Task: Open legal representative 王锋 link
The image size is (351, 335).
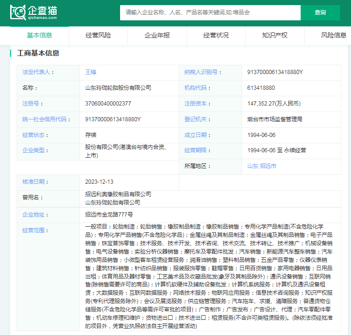Action: (91, 72)
